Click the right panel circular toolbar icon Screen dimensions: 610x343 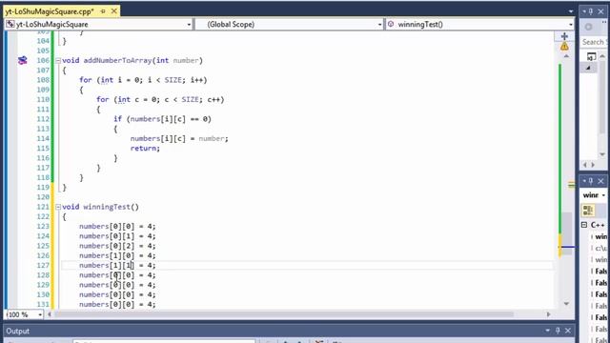pyautogui.click(x=589, y=27)
